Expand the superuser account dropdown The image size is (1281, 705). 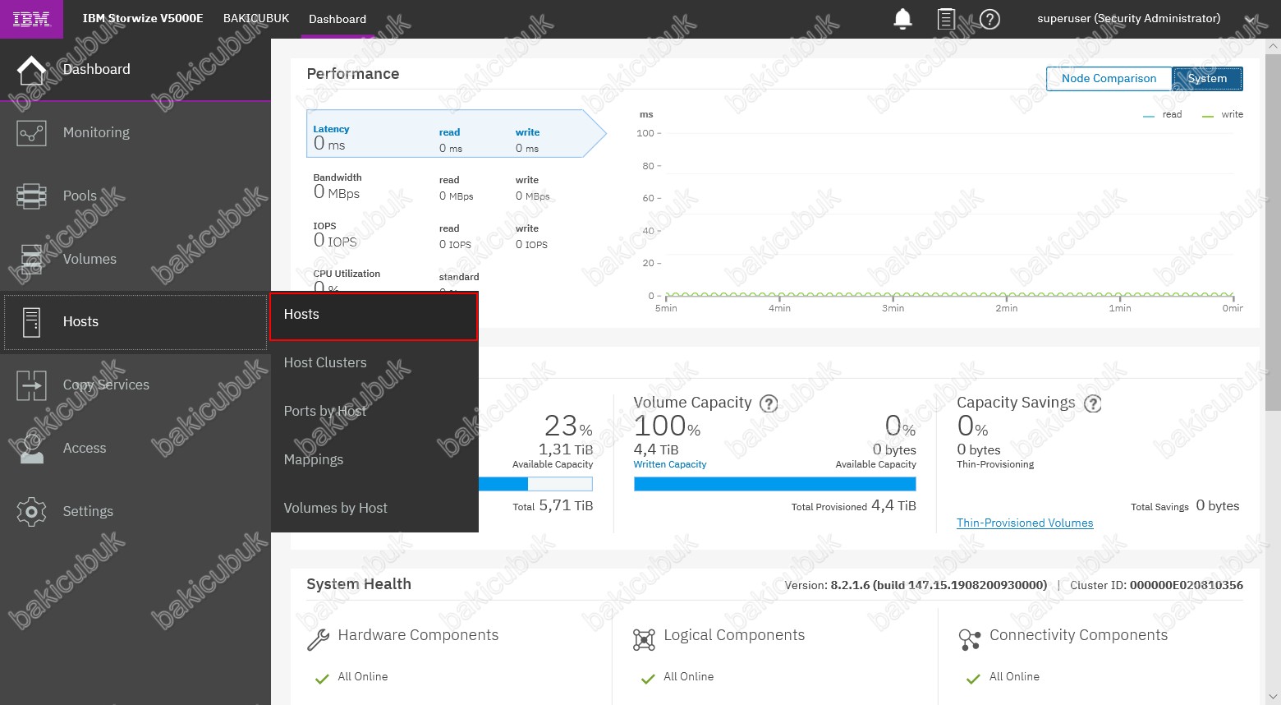tap(1249, 20)
